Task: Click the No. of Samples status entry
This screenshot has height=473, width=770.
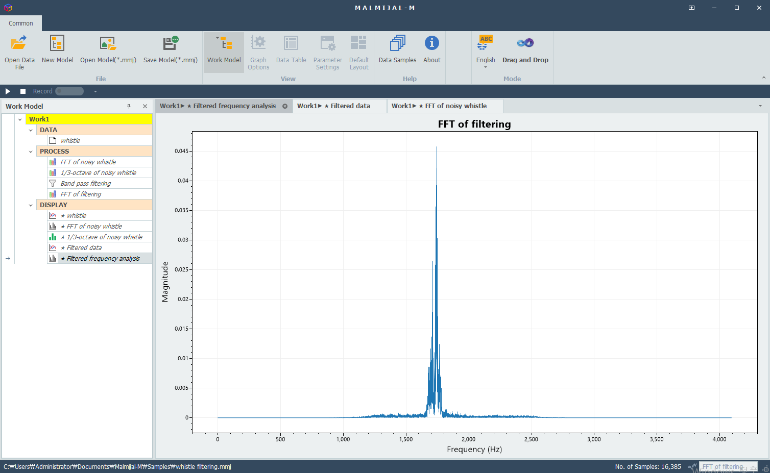Action: (x=648, y=466)
